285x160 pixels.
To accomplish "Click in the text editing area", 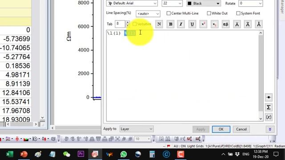I will tap(182, 76).
